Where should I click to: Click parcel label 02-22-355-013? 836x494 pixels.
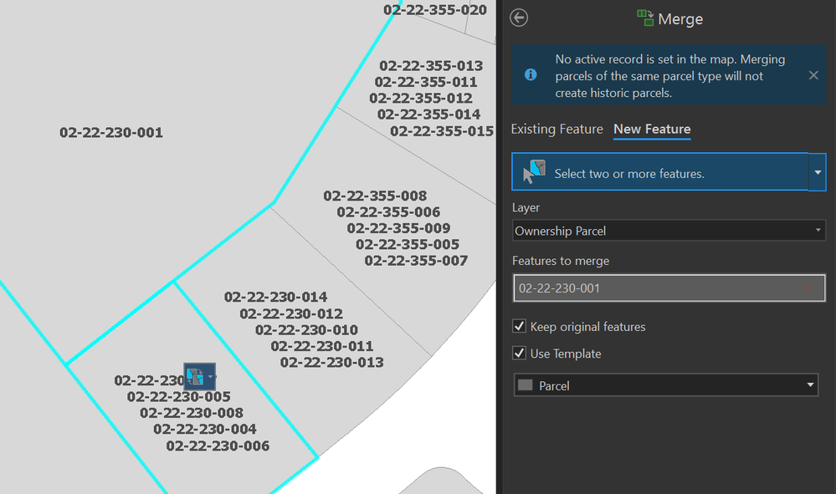click(x=431, y=65)
